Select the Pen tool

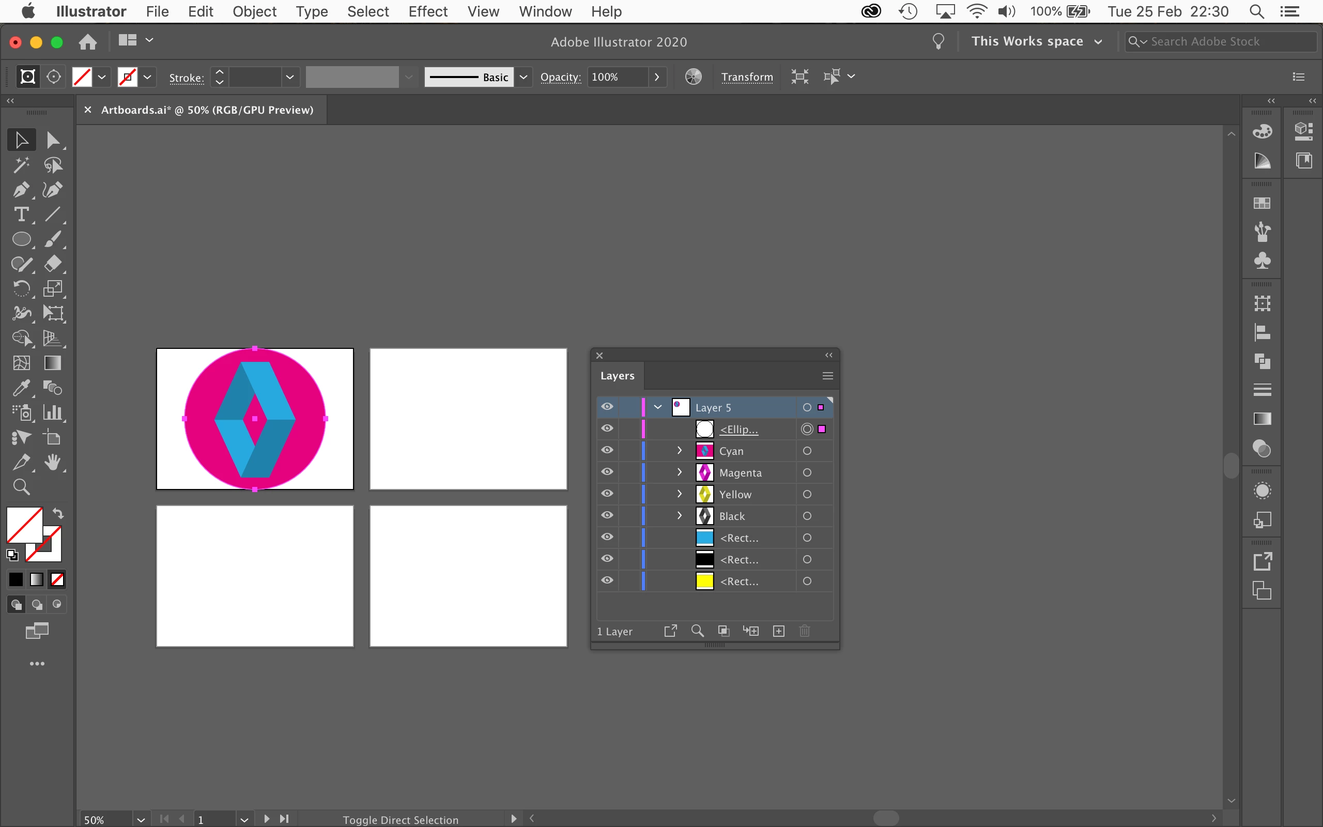pos(21,190)
